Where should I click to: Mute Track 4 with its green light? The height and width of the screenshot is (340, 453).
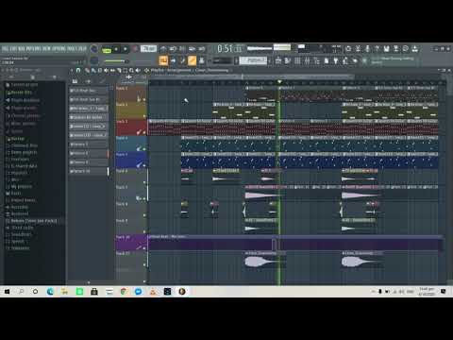(x=144, y=149)
